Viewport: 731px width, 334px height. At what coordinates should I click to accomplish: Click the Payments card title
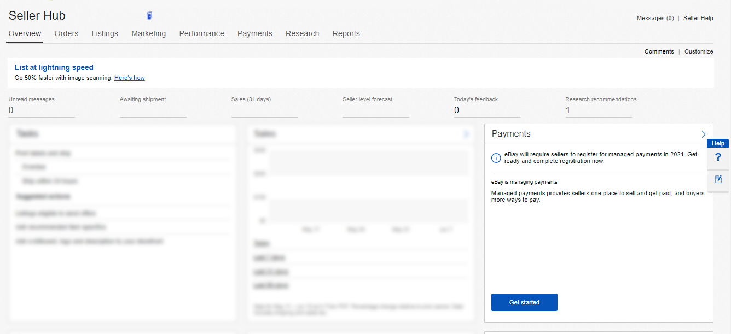point(511,134)
